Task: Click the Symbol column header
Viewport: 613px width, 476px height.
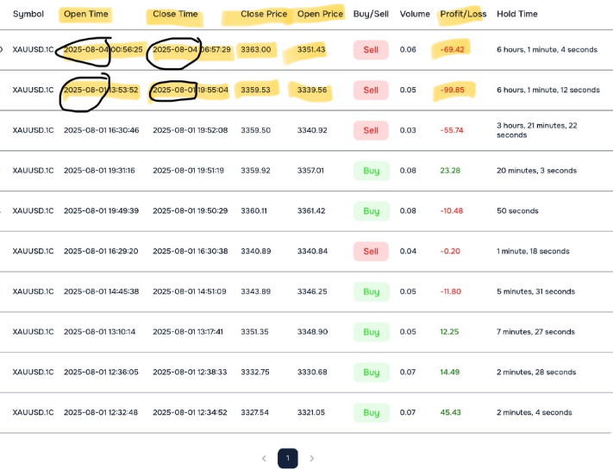Action: (x=28, y=14)
